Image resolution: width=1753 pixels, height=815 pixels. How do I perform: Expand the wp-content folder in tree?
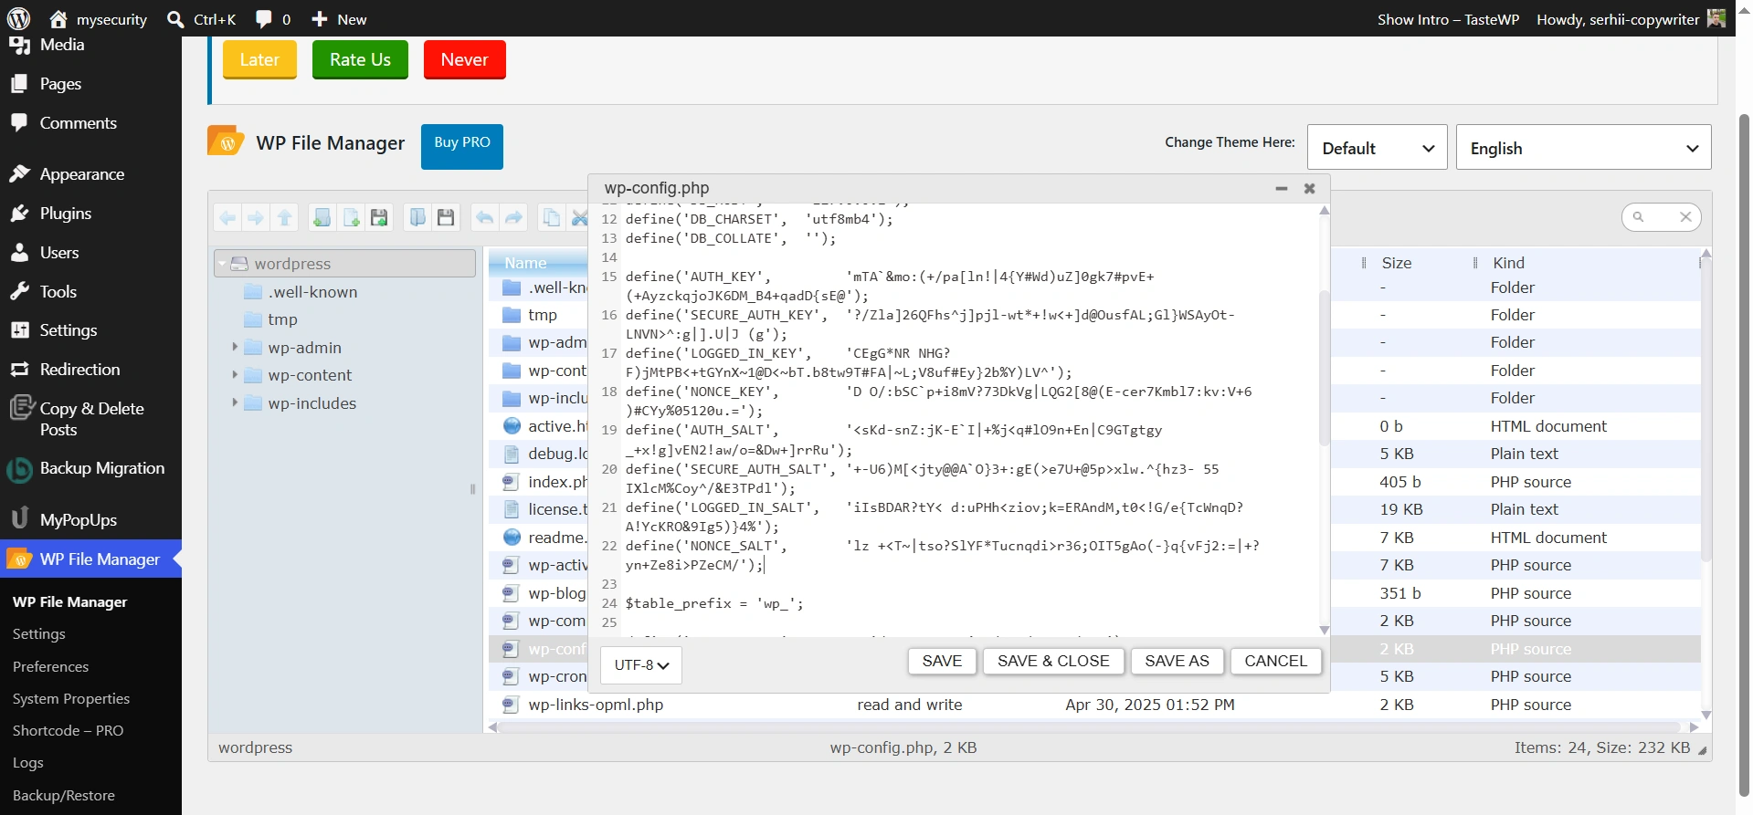pyautogui.click(x=235, y=374)
